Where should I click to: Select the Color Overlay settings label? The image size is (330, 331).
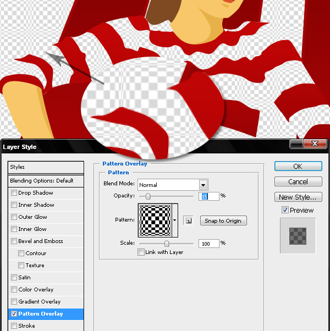(36, 289)
